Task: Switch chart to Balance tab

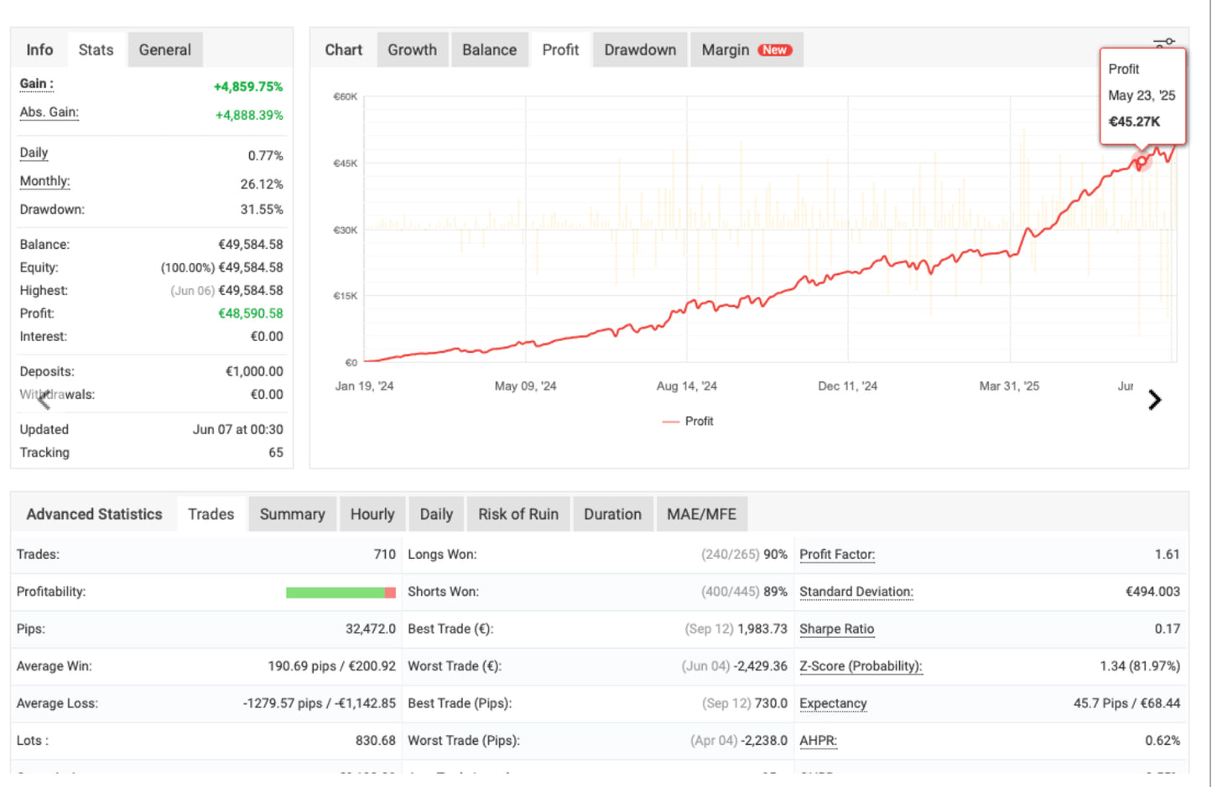Action: [489, 50]
